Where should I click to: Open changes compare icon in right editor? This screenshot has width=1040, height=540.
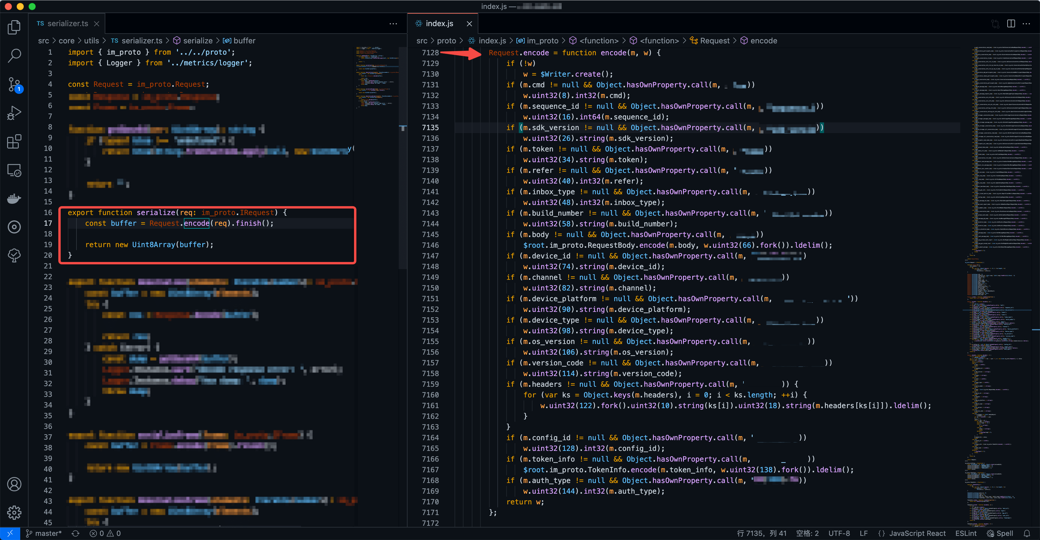pyautogui.click(x=995, y=24)
